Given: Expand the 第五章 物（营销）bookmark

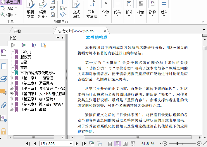Looking at the screenshot, I should 11,99.
